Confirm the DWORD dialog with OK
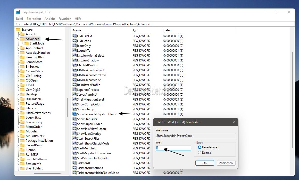 tap(205, 163)
